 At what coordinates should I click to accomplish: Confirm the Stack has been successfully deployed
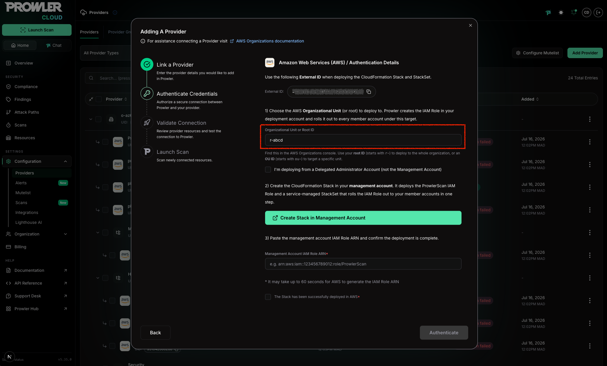click(x=268, y=297)
